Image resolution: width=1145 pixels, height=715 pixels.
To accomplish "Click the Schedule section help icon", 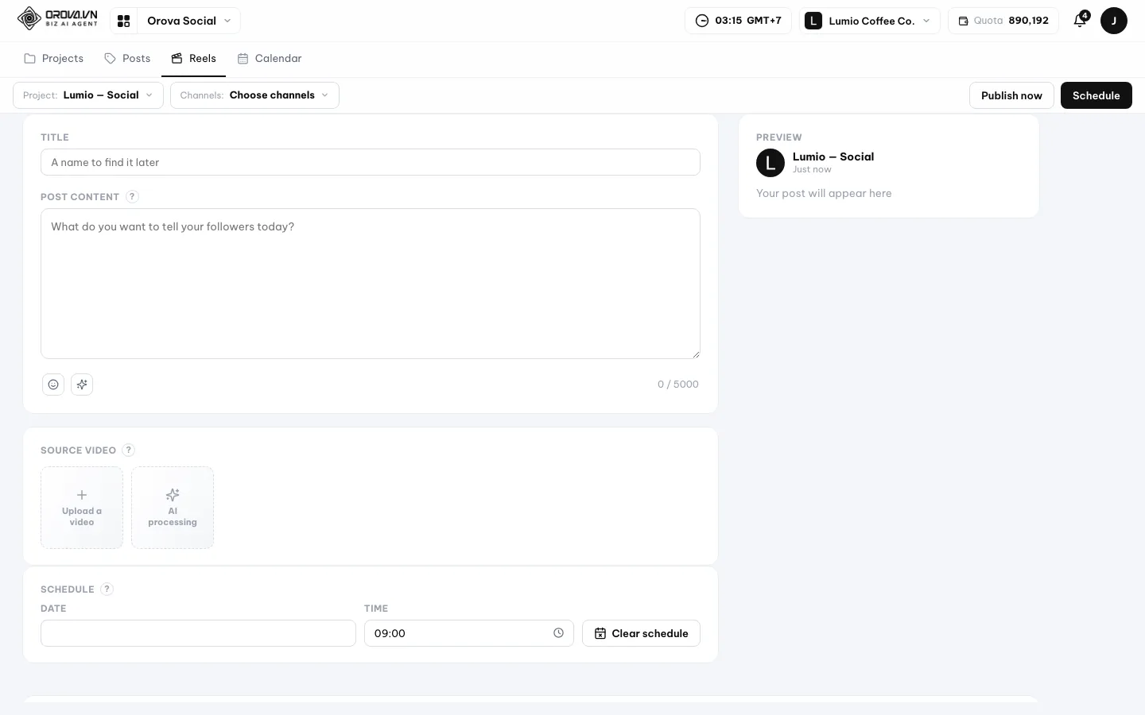I will (107, 589).
